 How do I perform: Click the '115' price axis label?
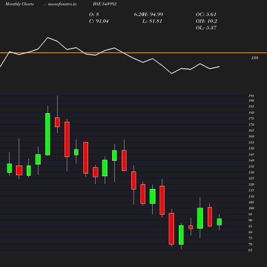point(251,191)
